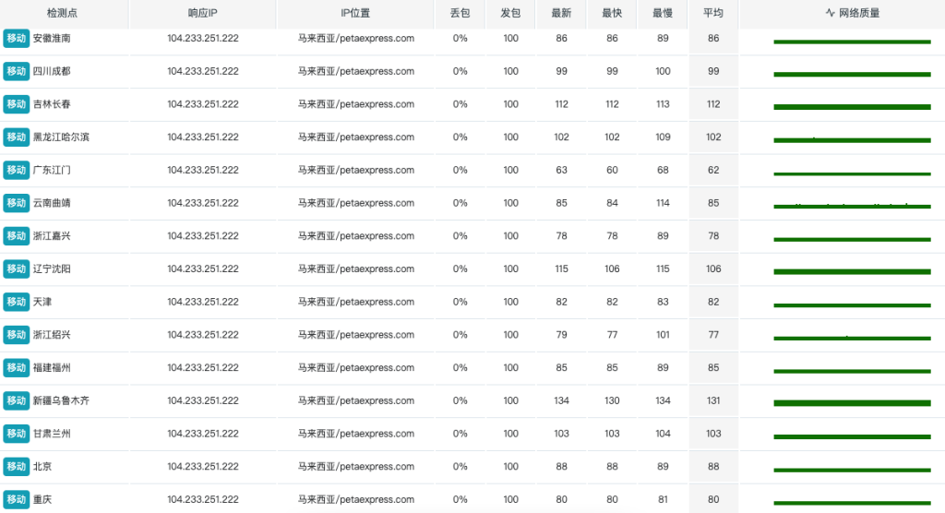Click the network quality graph for 辽宁沈阳
The width and height of the screenshot is (945, 513).
tap(851, 271)
